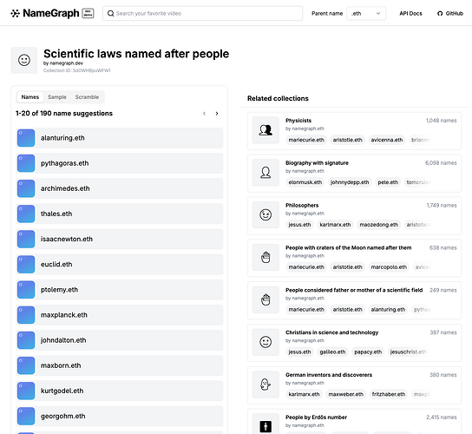Screen dimensions: 472x434
Task: Open the GitHub link icon
Action: [x=440, y=14]
